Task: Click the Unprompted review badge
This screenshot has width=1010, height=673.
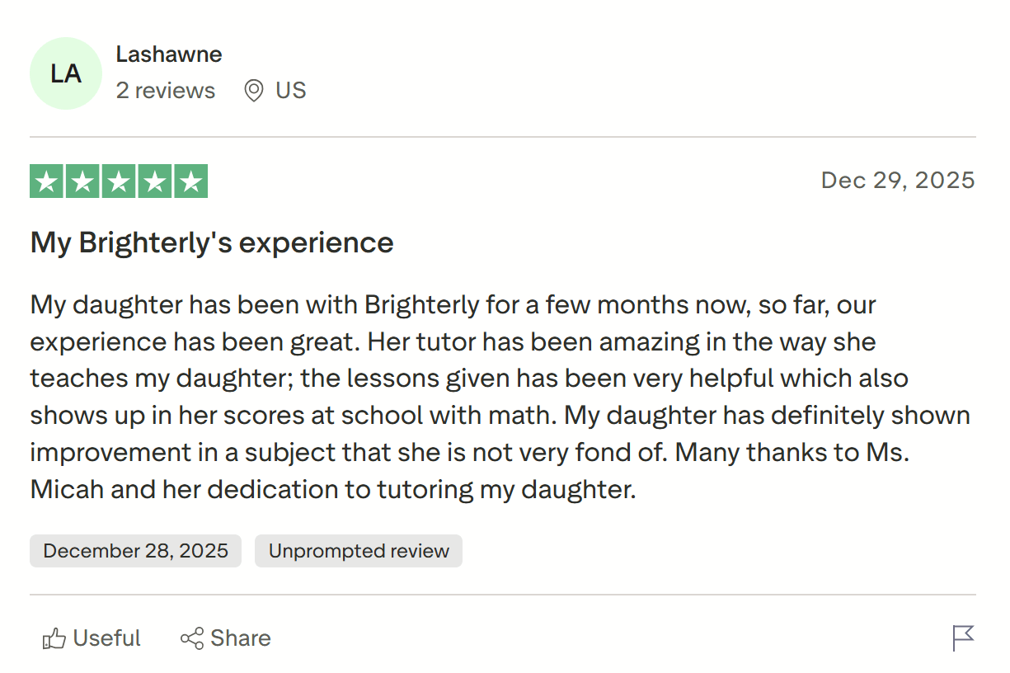Action: coord(359,551)
